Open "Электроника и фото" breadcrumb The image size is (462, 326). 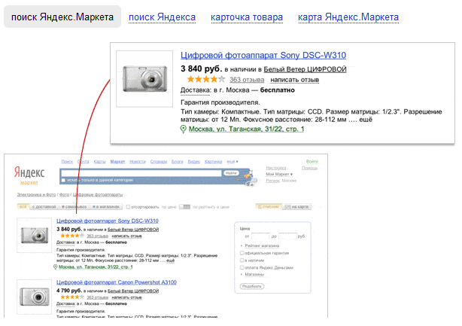(x=36, y=194)
